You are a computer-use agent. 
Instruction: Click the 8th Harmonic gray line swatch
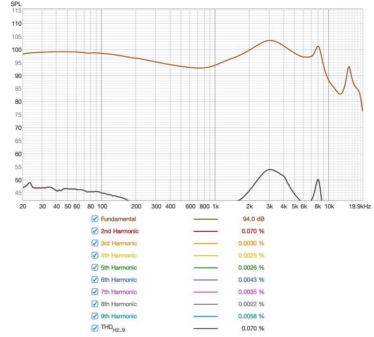pyautogui.click(x=206, y=304)
